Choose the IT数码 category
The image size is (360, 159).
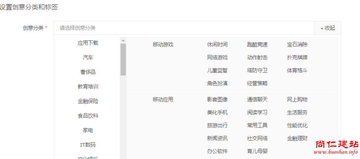(88, 145)
